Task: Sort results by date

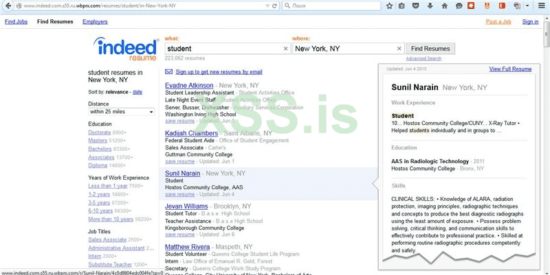Action: pos(137,92)
